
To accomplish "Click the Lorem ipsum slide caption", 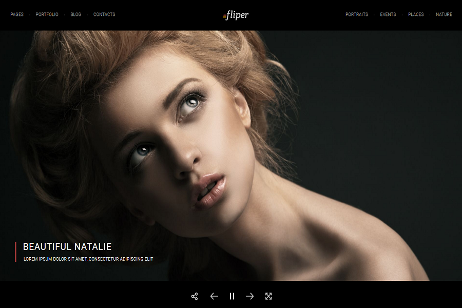I will click(88, 259).
